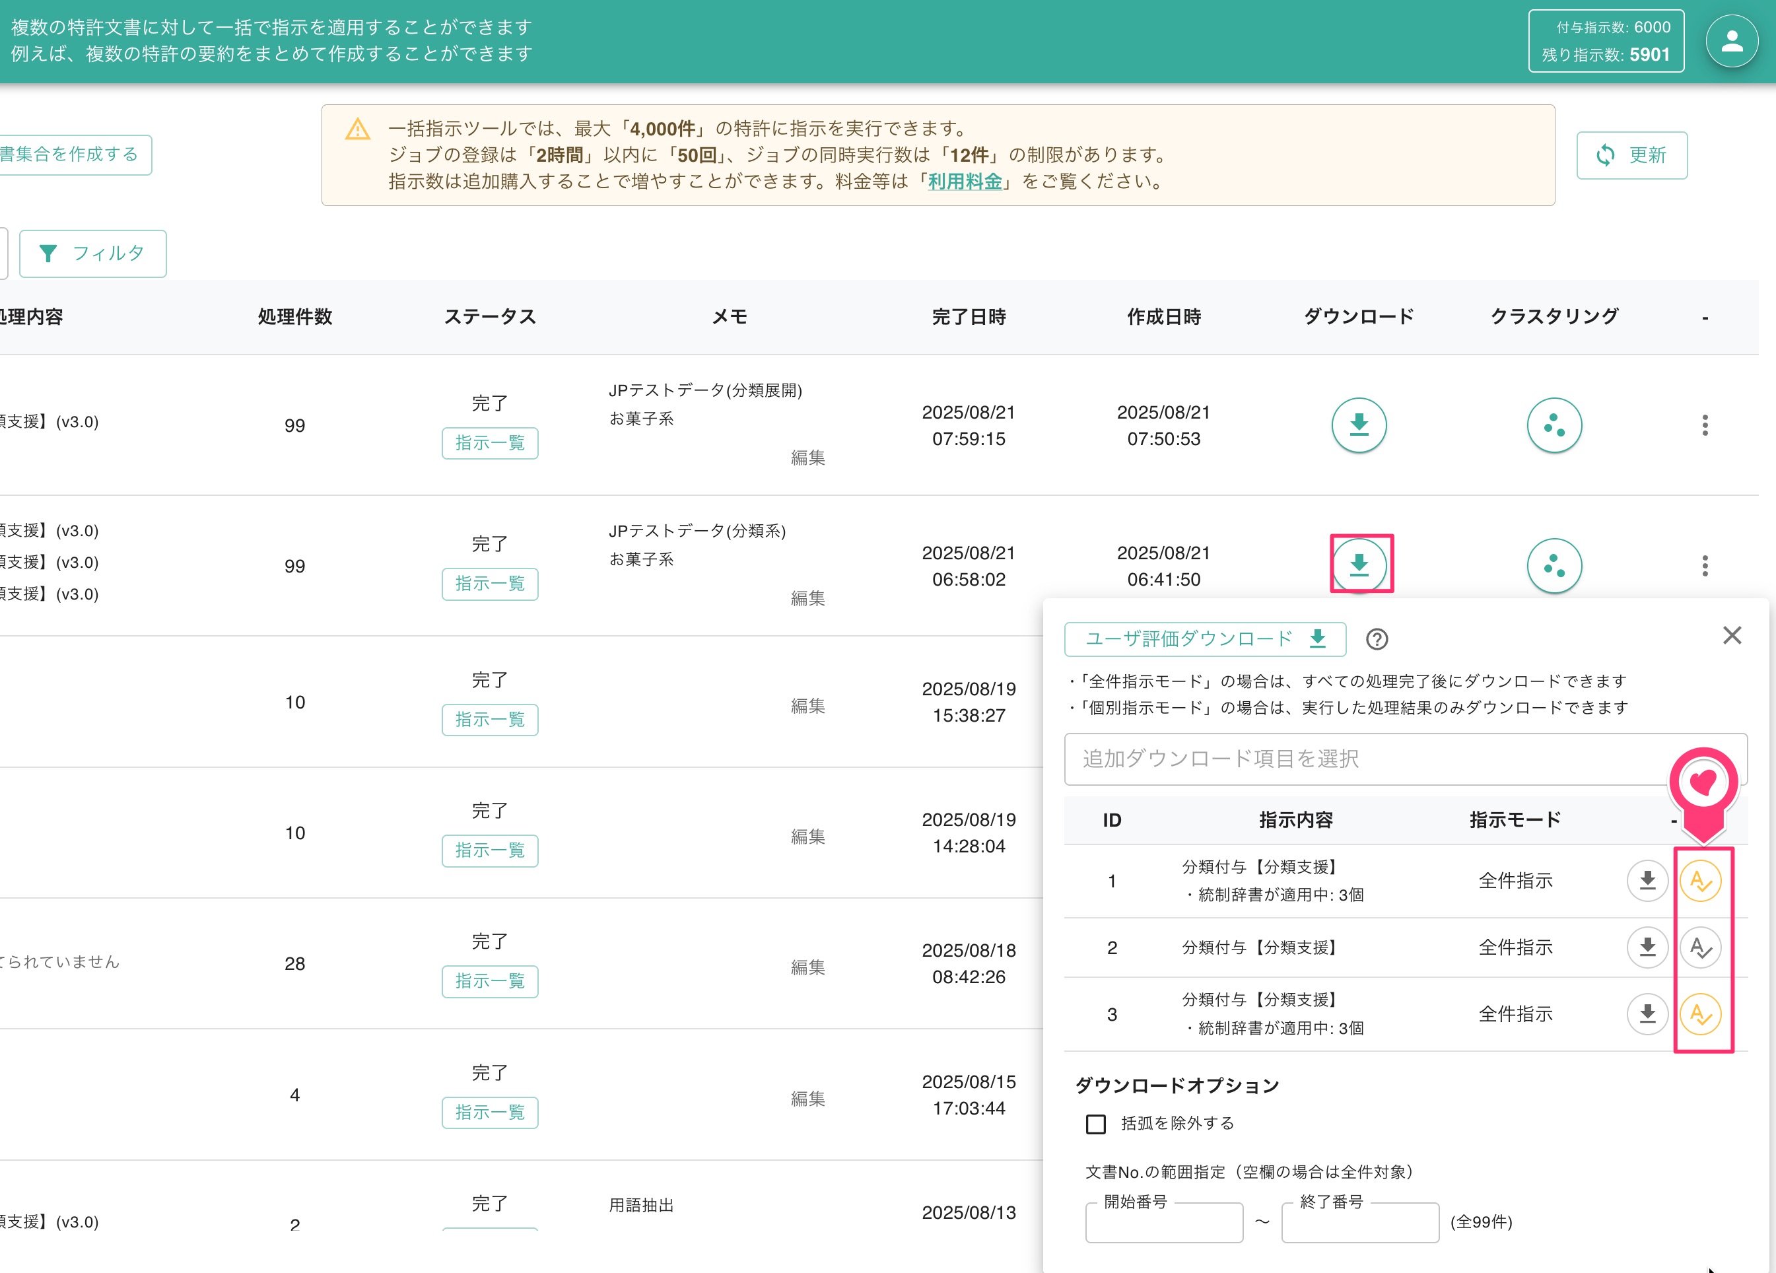
Task: Open 指示一覧 for job completed 08:42:26
Action: [x=489, y=981]
